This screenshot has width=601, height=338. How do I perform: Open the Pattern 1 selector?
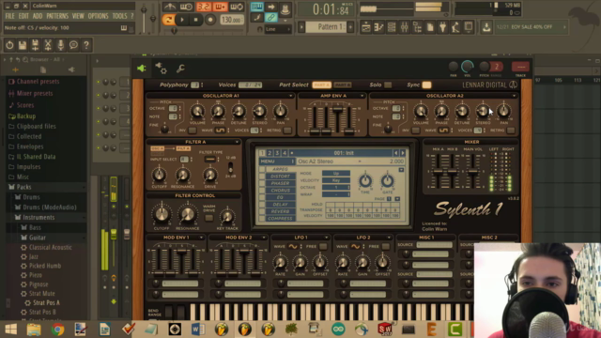click(326, 27)
